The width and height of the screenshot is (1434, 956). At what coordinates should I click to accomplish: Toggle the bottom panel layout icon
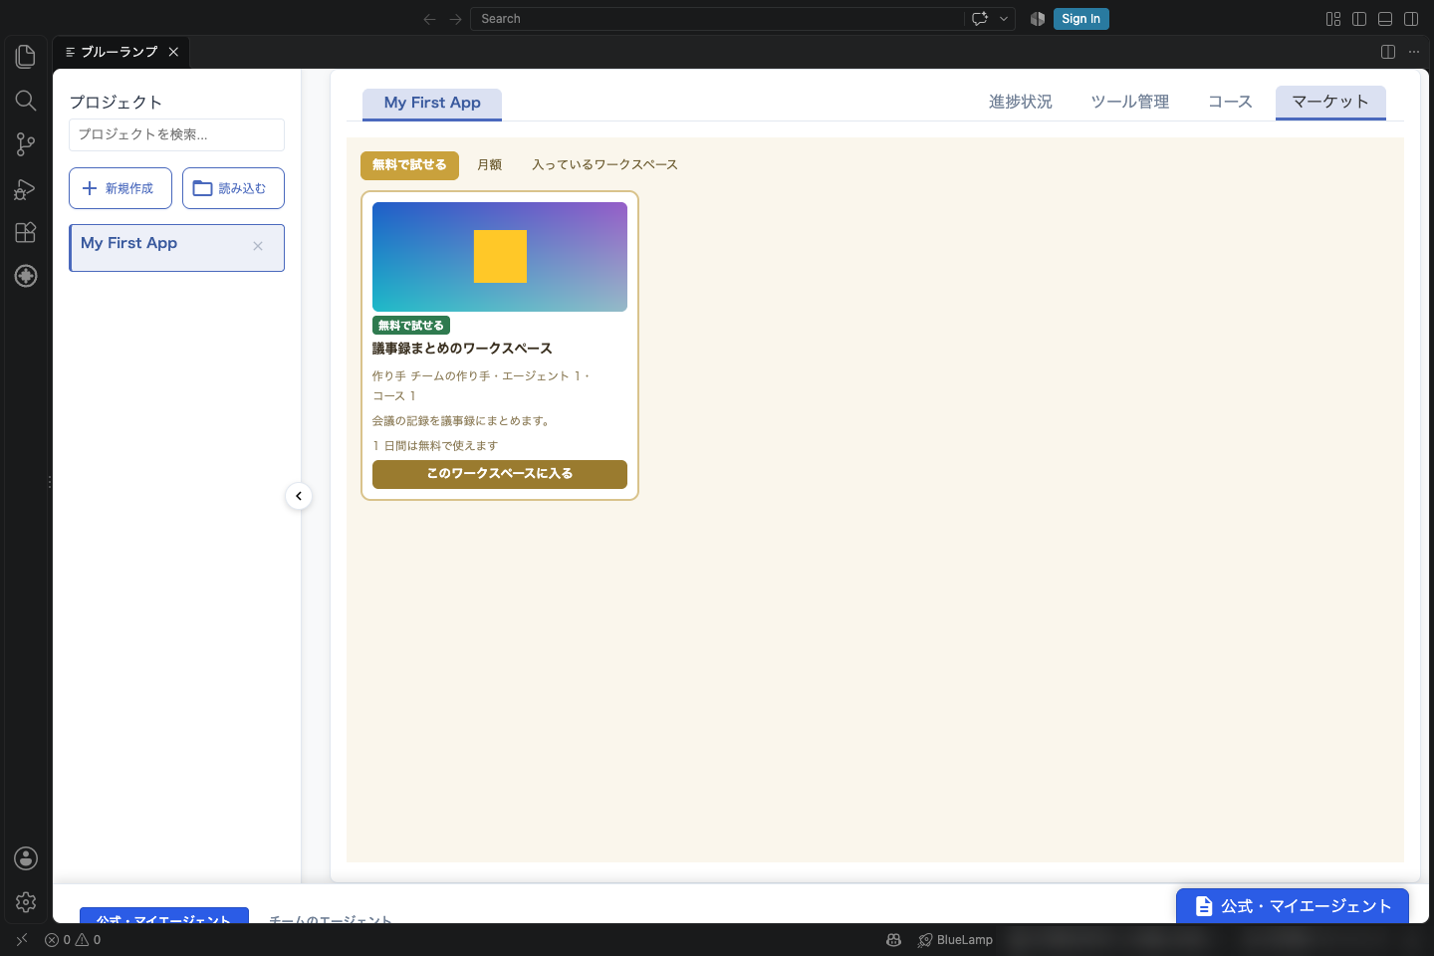pyautogui.click(x=1385, y=19)
